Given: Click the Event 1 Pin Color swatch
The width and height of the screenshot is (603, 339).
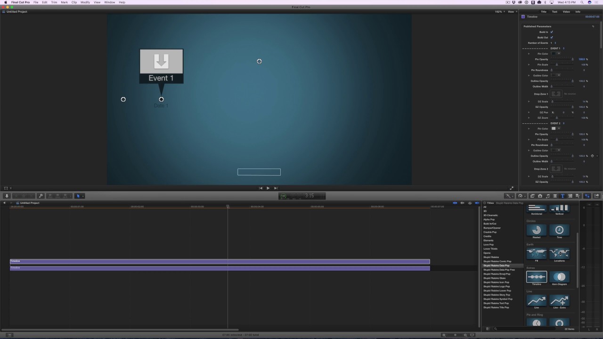Looking at the screenshot, I should coord(554,54).
